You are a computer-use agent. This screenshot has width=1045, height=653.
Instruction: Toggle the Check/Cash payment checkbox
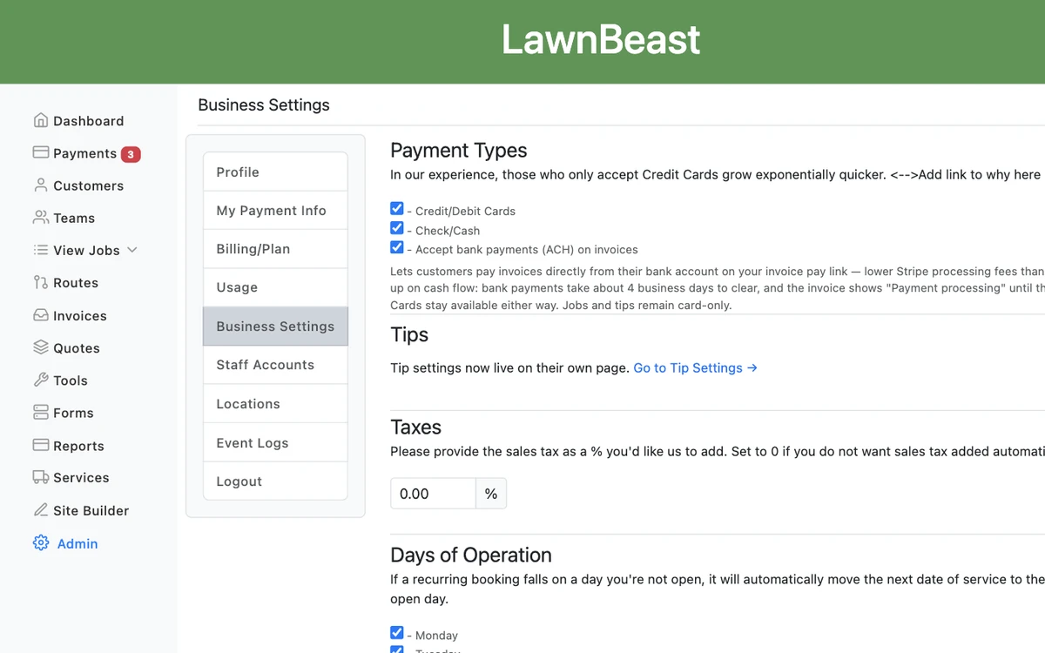tap(397, 228)
